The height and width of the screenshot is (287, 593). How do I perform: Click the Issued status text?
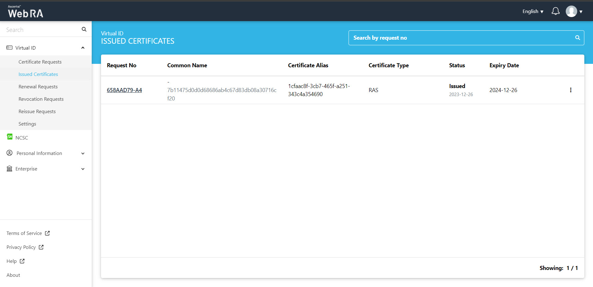click(457, 86)
